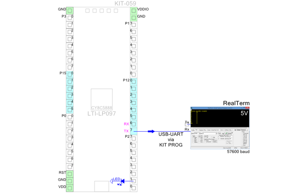Select the green VDDIO pin of KIT-059
This screenshot has width=304, height=193.
tap(133, 10)
